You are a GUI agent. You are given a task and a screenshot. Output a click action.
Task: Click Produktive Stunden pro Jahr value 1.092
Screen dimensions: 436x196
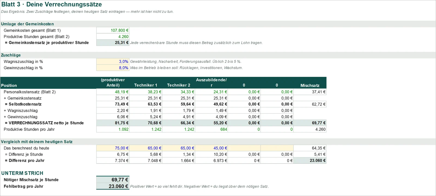(x=113, y=129)
